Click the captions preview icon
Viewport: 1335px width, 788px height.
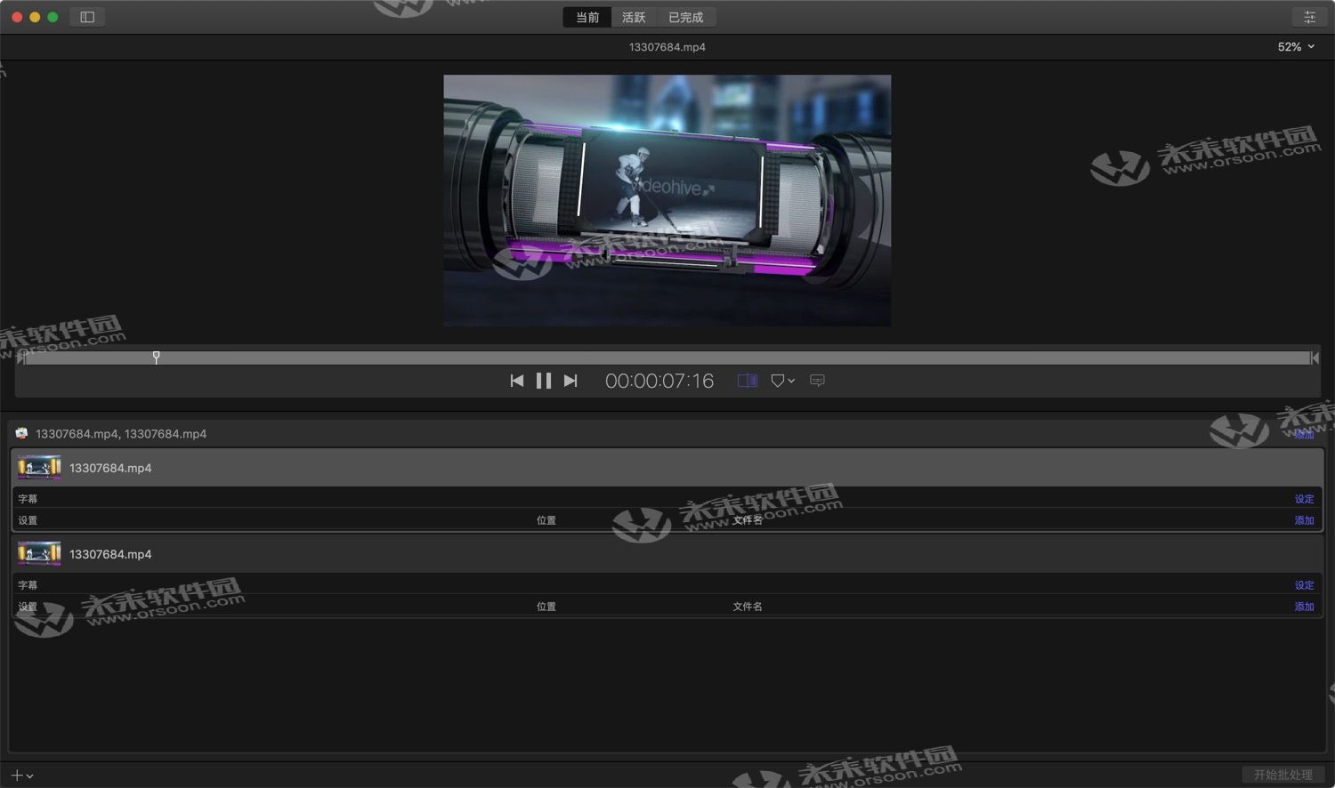pyautogui.click(x=817, y=381)
